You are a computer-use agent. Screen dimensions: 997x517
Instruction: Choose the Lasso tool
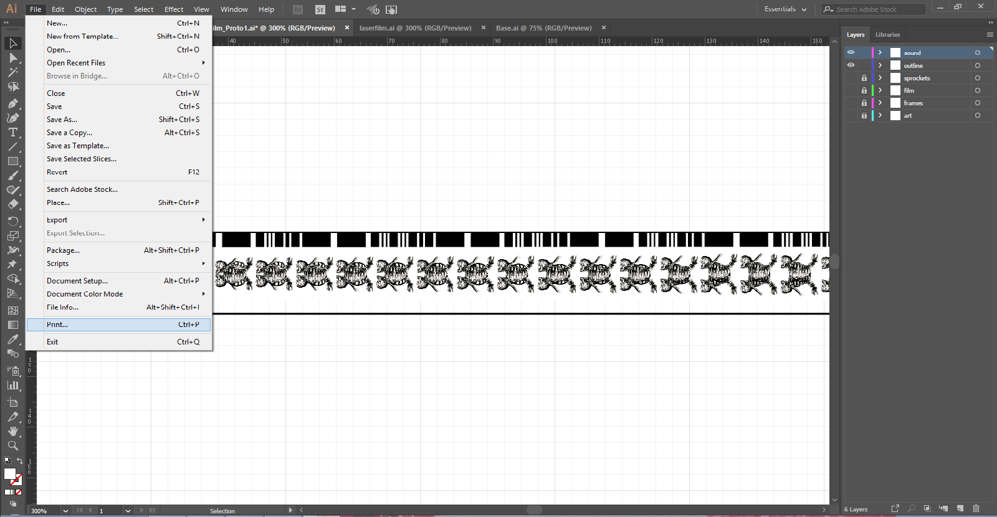12,87
